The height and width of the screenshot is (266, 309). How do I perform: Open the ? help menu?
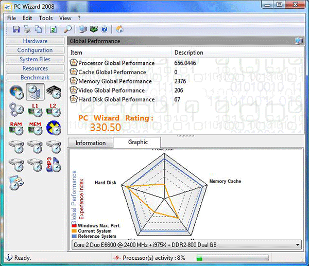pyautogui.click(x=79, y=18)
